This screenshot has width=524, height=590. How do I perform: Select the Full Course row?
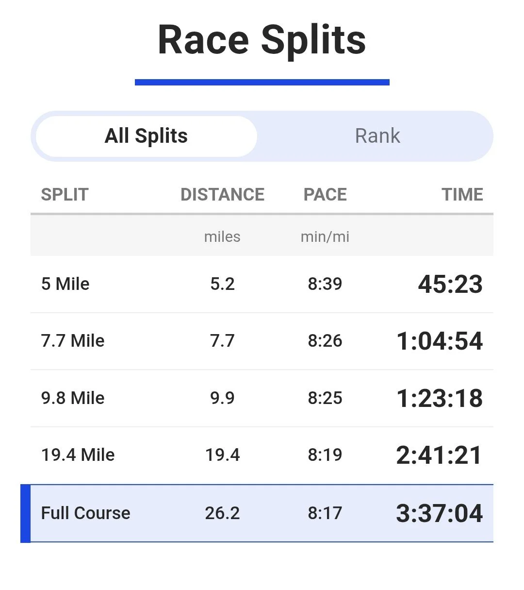coord(257,513)
